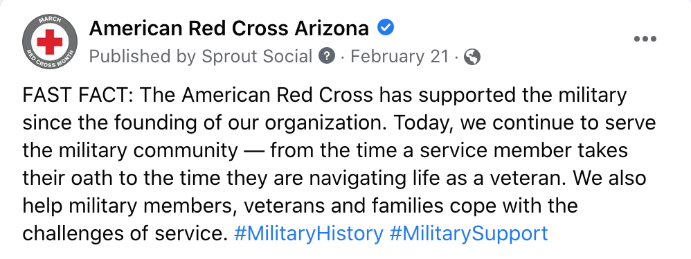
Task: Click 'RED CROSS MONTH' text on avatar
Action: (x=49, y=62)
